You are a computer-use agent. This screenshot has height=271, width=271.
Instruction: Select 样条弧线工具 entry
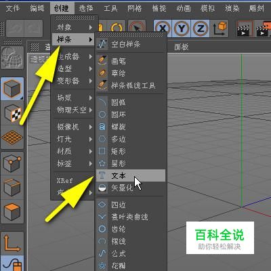click(x=131, y=85)
